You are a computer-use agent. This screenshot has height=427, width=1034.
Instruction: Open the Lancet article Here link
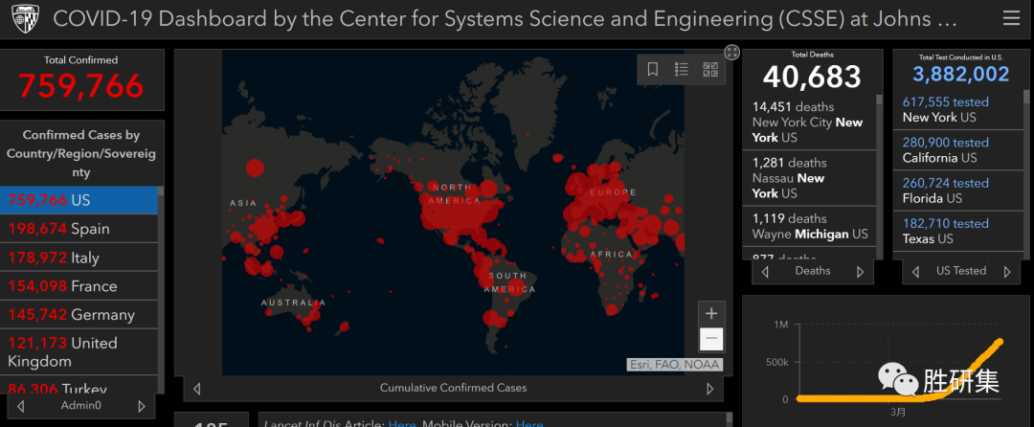(x=401, y=424)
